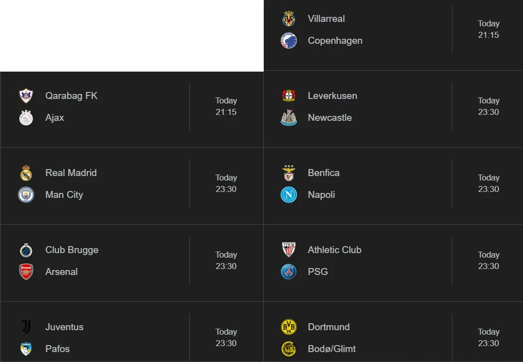Select the Club Brugge team name
The image size is (523, 362).
[x=72, y=250]
